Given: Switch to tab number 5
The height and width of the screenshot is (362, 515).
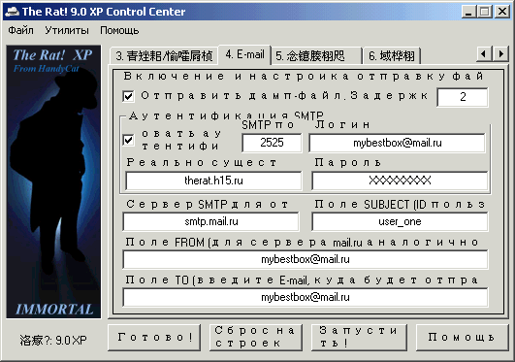Looking at the screenshot, I should [x=316, y=56].
